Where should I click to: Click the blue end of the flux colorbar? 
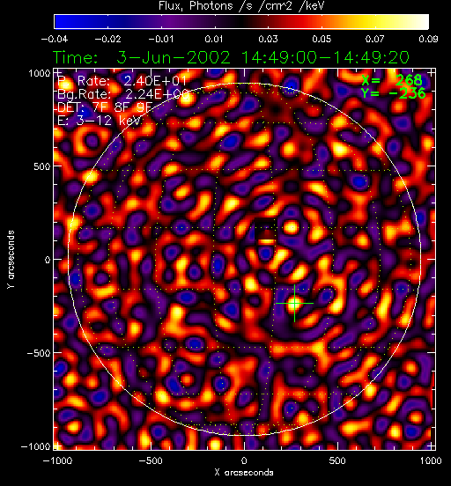point(61,22)
